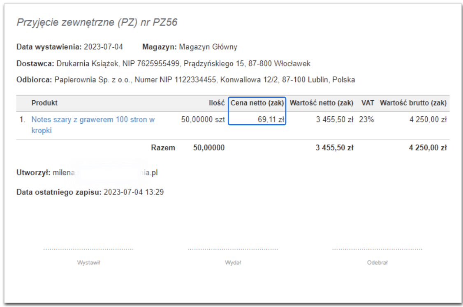This screenshot has height=307, width=463.
Task: Click the quantity 50,00000 szt
Action: (203, 120)
